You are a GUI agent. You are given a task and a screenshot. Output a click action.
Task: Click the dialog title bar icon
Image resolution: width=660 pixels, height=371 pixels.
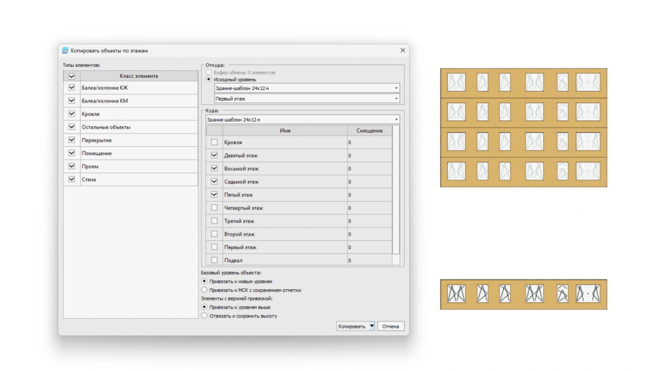(x=66, y=50)
